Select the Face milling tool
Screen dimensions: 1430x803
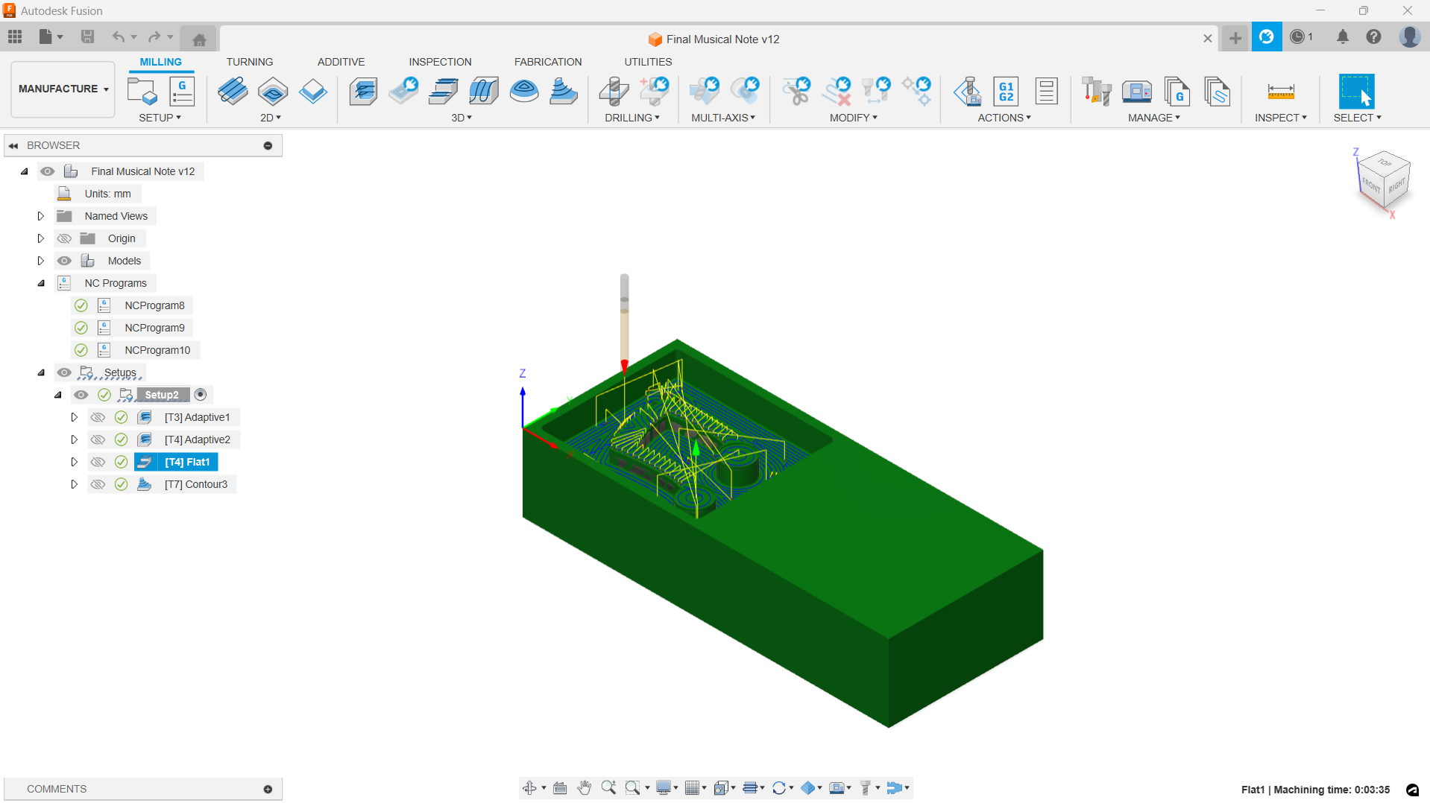[312, 91]
